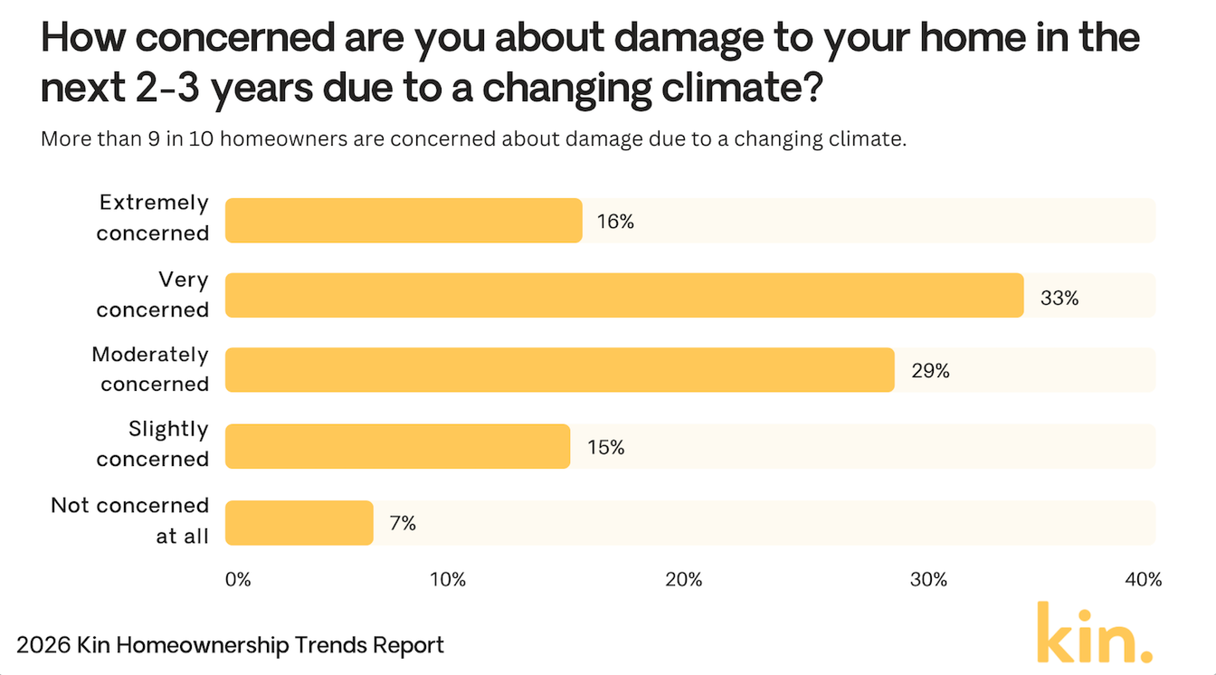Click the chart title about home damage
The width and height of the screenshot is (1216, 675).
[x=590, y=62]
